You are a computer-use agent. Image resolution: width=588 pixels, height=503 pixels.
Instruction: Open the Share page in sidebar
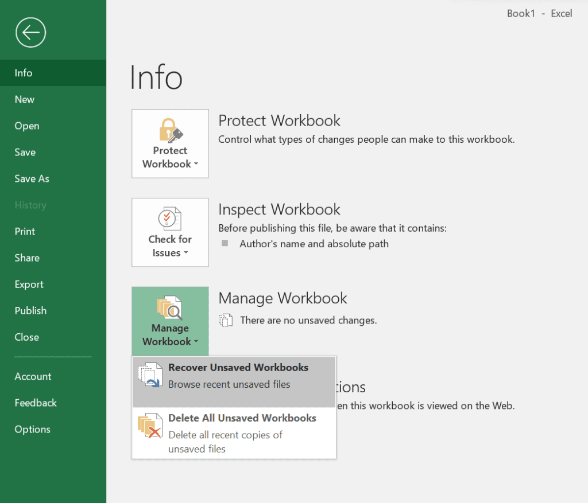click(x=27, y=258)
